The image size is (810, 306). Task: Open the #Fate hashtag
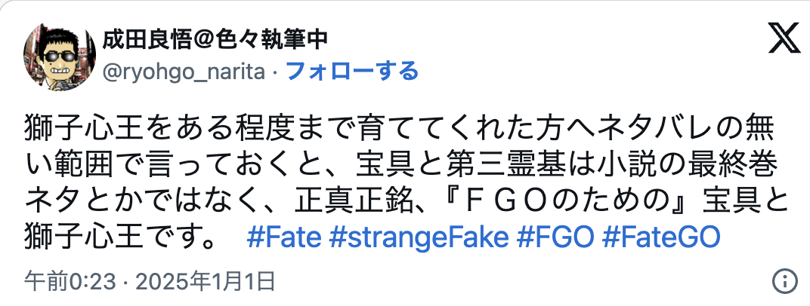click(x=285, y=238)
